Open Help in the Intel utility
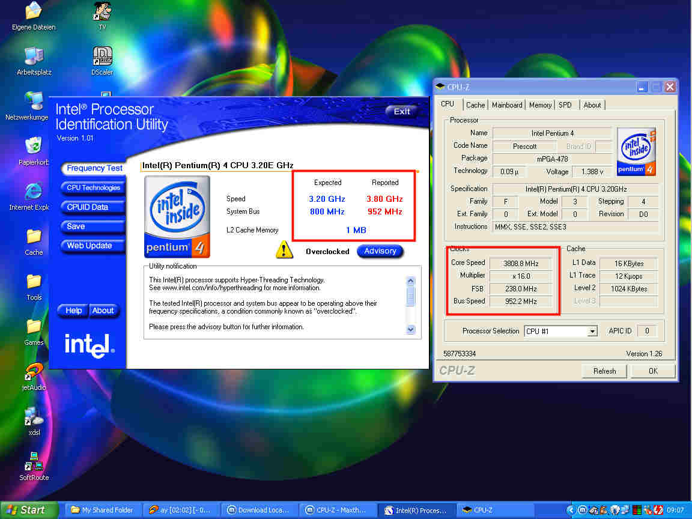Screen dimensions: 692x519 click(73, 311)
